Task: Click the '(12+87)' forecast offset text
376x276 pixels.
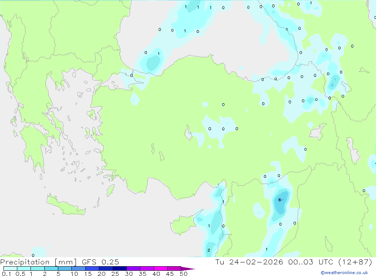Action: 355,262
